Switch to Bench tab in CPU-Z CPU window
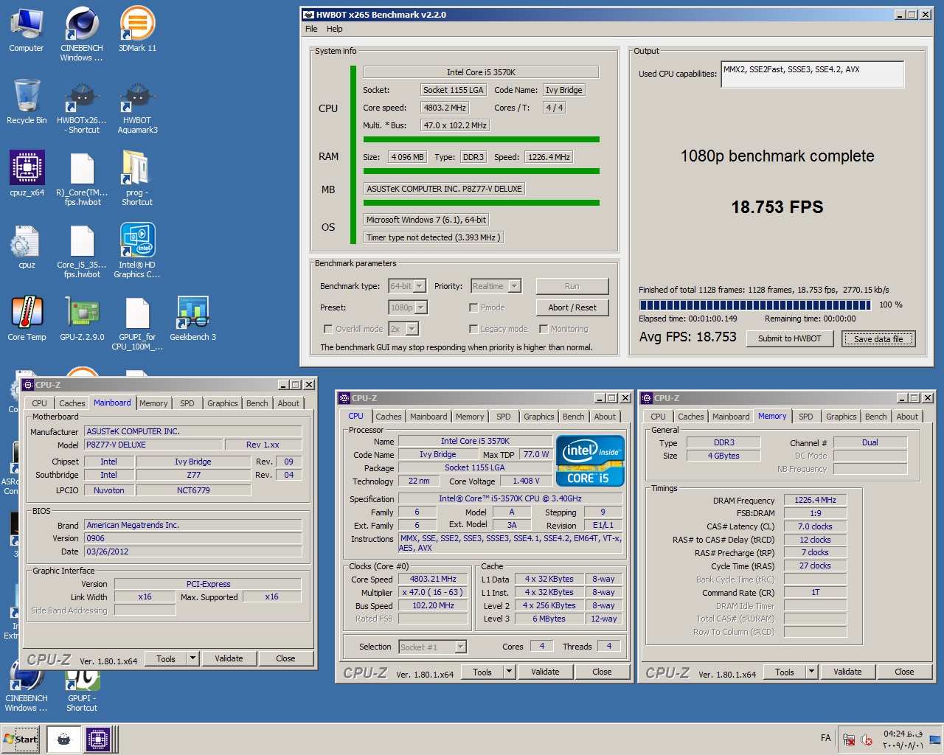Viewport: 944px width, 755px height. (x=573, y=417)
